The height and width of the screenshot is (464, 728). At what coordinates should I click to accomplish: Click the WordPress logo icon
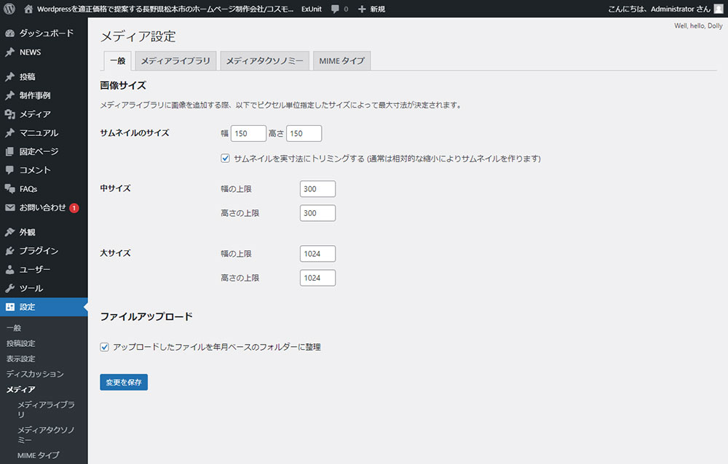coord(9,9)
